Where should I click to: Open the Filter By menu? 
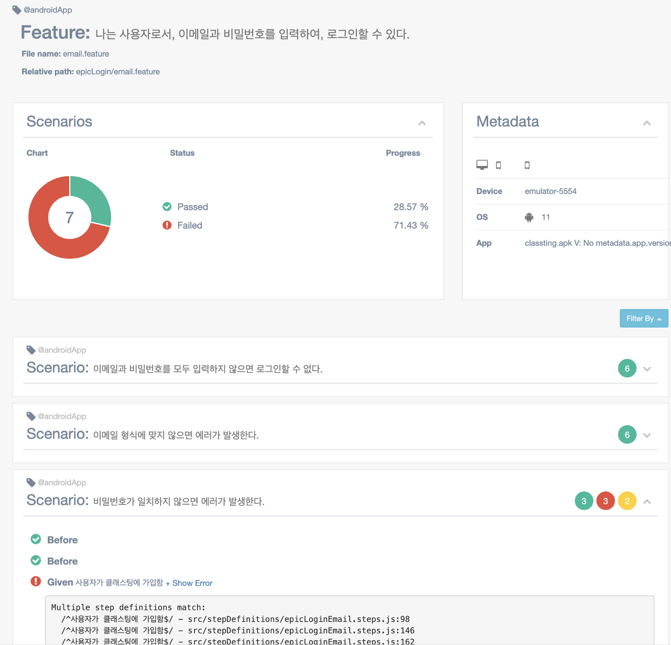pyautogui.click(x=644, y=318)
